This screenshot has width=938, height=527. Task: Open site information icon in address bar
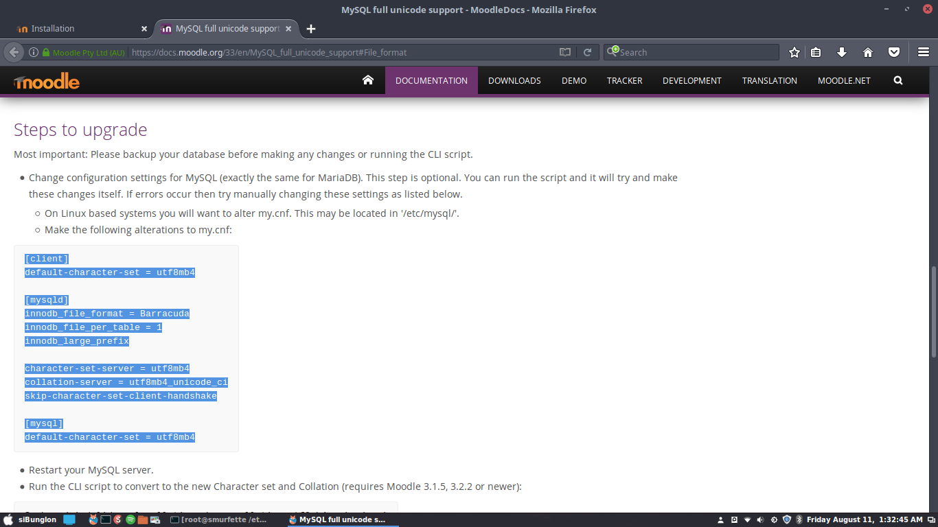[x=33, y=52]
